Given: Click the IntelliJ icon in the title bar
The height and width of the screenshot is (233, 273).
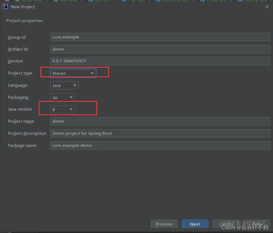Looking at the screenshot, I should click(5, 7).
